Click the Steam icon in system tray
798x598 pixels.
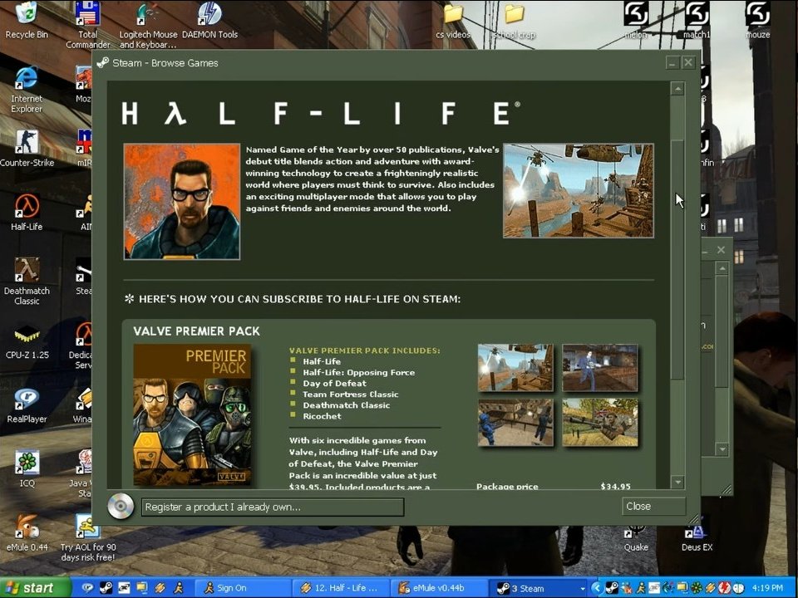tap(612, 588)
